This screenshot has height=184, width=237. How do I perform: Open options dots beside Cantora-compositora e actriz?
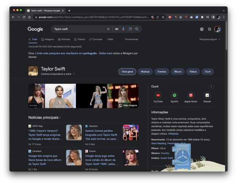(x=74, y=74)
